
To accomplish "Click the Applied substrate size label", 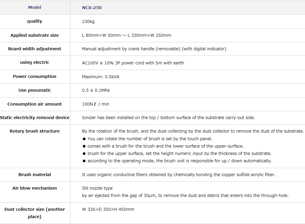I will (34, 35).
